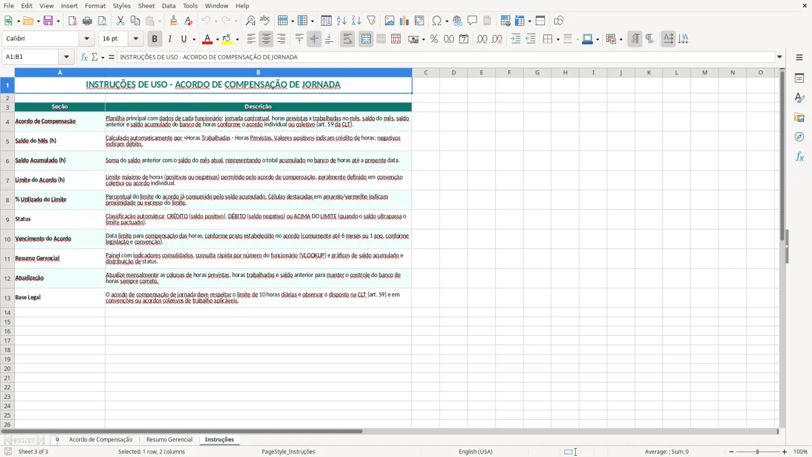Open the Font Size dropdown
This screenshot has width=812, height=457.
(136, 39)
